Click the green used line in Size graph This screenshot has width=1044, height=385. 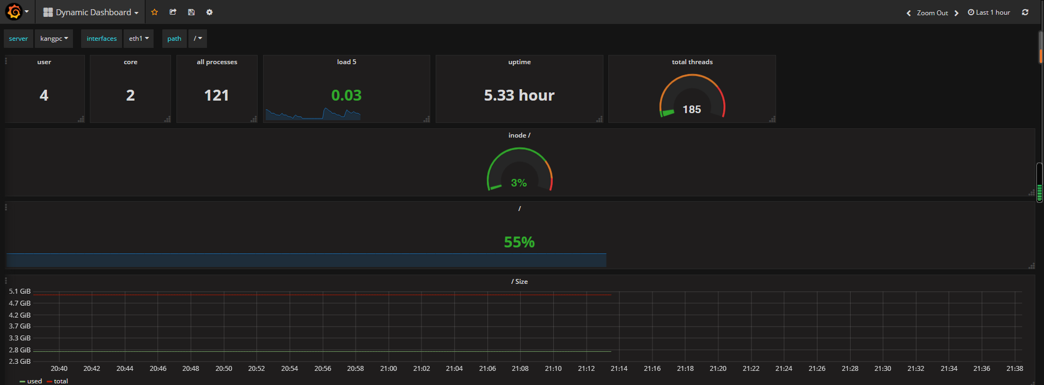click(x=322, y=351)
